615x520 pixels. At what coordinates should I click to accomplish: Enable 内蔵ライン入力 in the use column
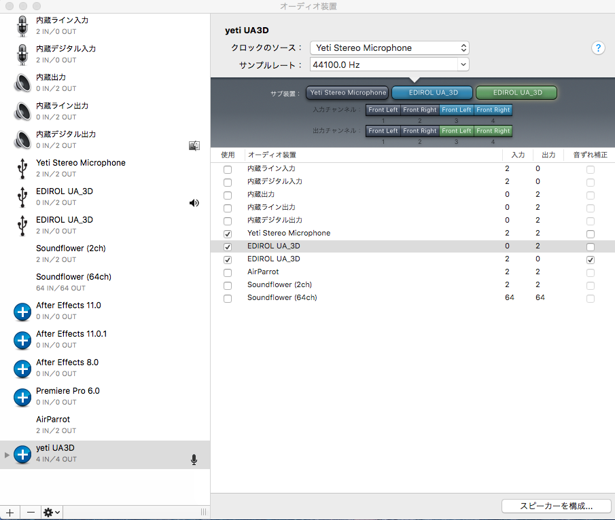(x=228, y=169)
